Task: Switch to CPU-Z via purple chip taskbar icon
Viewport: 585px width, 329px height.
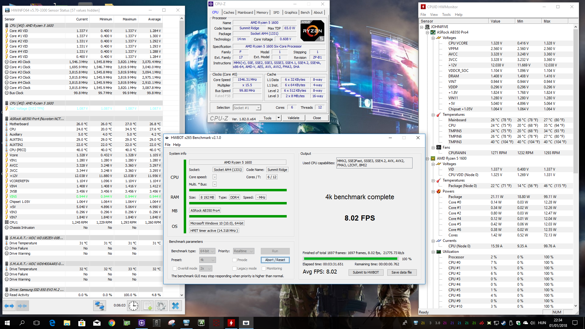Action: [142, 323]
